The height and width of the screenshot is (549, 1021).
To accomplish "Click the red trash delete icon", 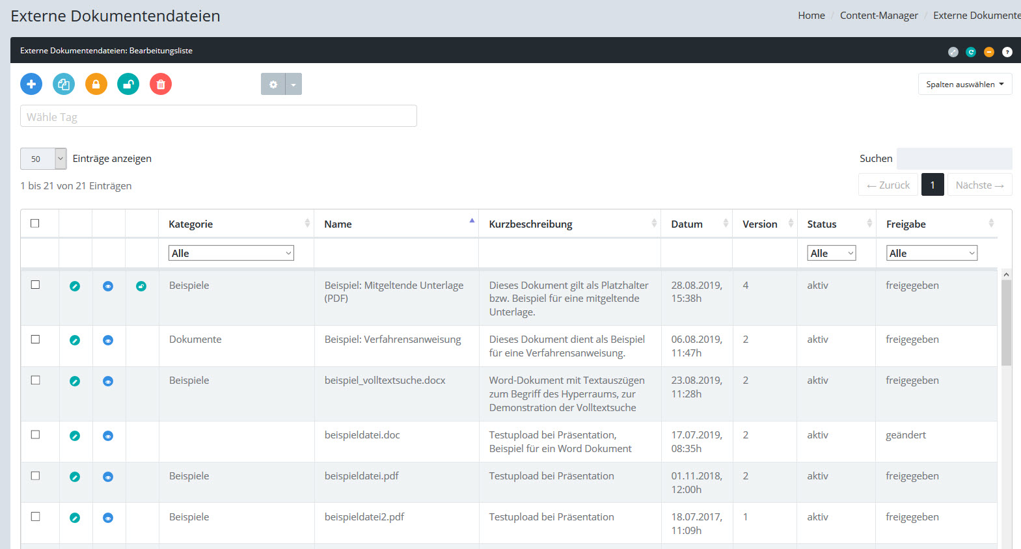I will pyautogui.click(x=161, y=84).
